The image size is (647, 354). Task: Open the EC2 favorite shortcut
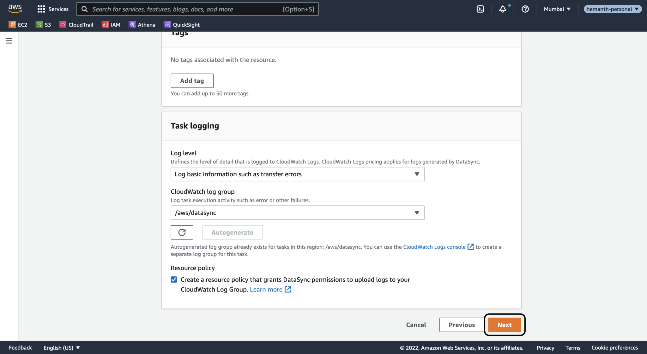[x=18, y=25]
